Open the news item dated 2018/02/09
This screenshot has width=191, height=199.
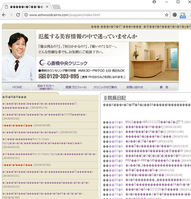43,195
